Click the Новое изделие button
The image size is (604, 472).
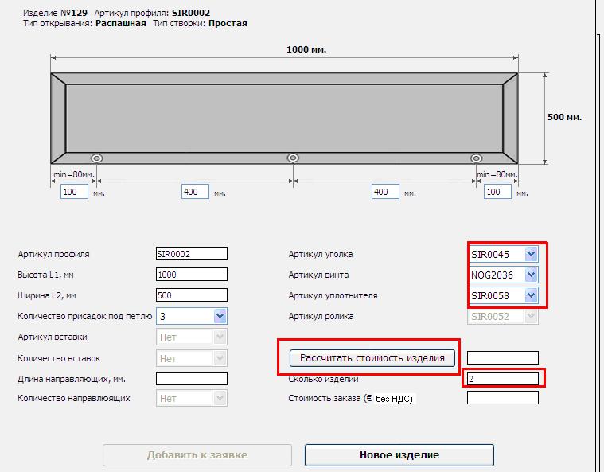click(399, 455)
